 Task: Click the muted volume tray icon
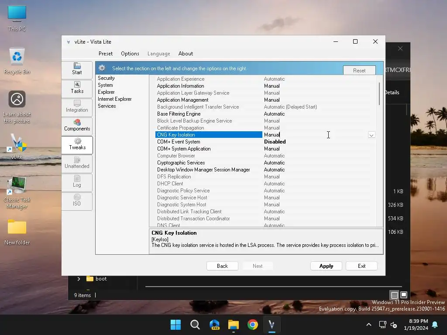coord(394,325)
